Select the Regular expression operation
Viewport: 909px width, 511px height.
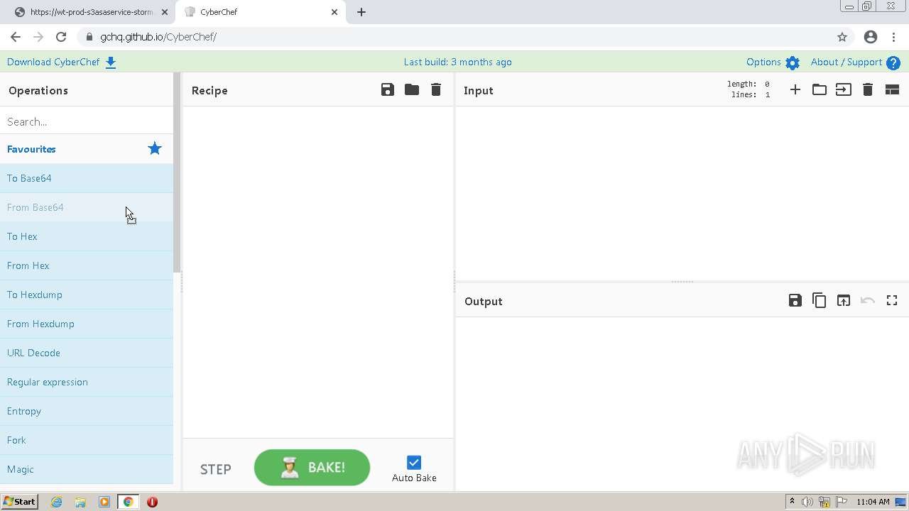pos(86,382)
